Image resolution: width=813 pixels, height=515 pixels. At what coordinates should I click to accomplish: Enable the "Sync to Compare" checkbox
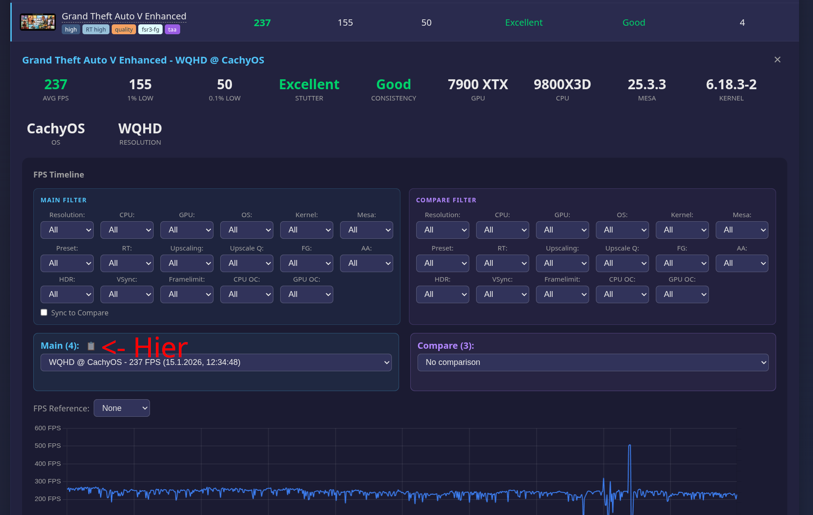(x=44, y=312)
